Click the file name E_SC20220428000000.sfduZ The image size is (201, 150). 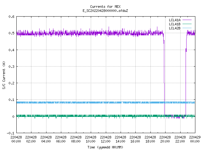[105, 11]
